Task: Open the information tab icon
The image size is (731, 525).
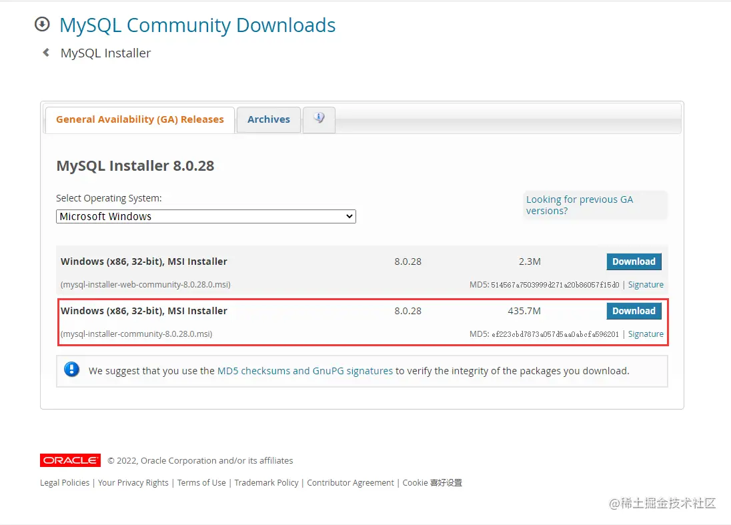Action: (x=319, y=119)
